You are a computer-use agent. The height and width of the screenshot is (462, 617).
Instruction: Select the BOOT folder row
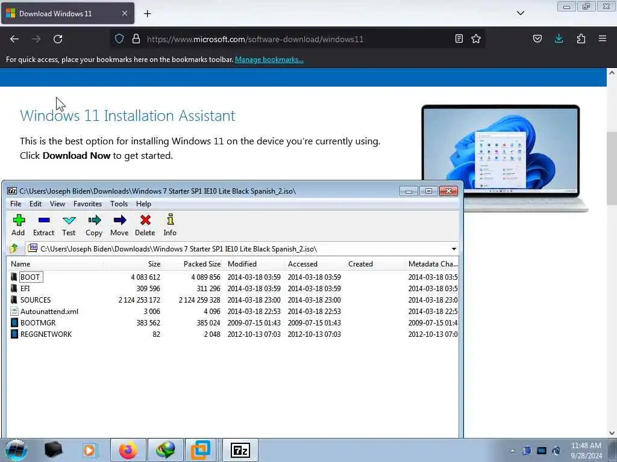click(233, 277)
